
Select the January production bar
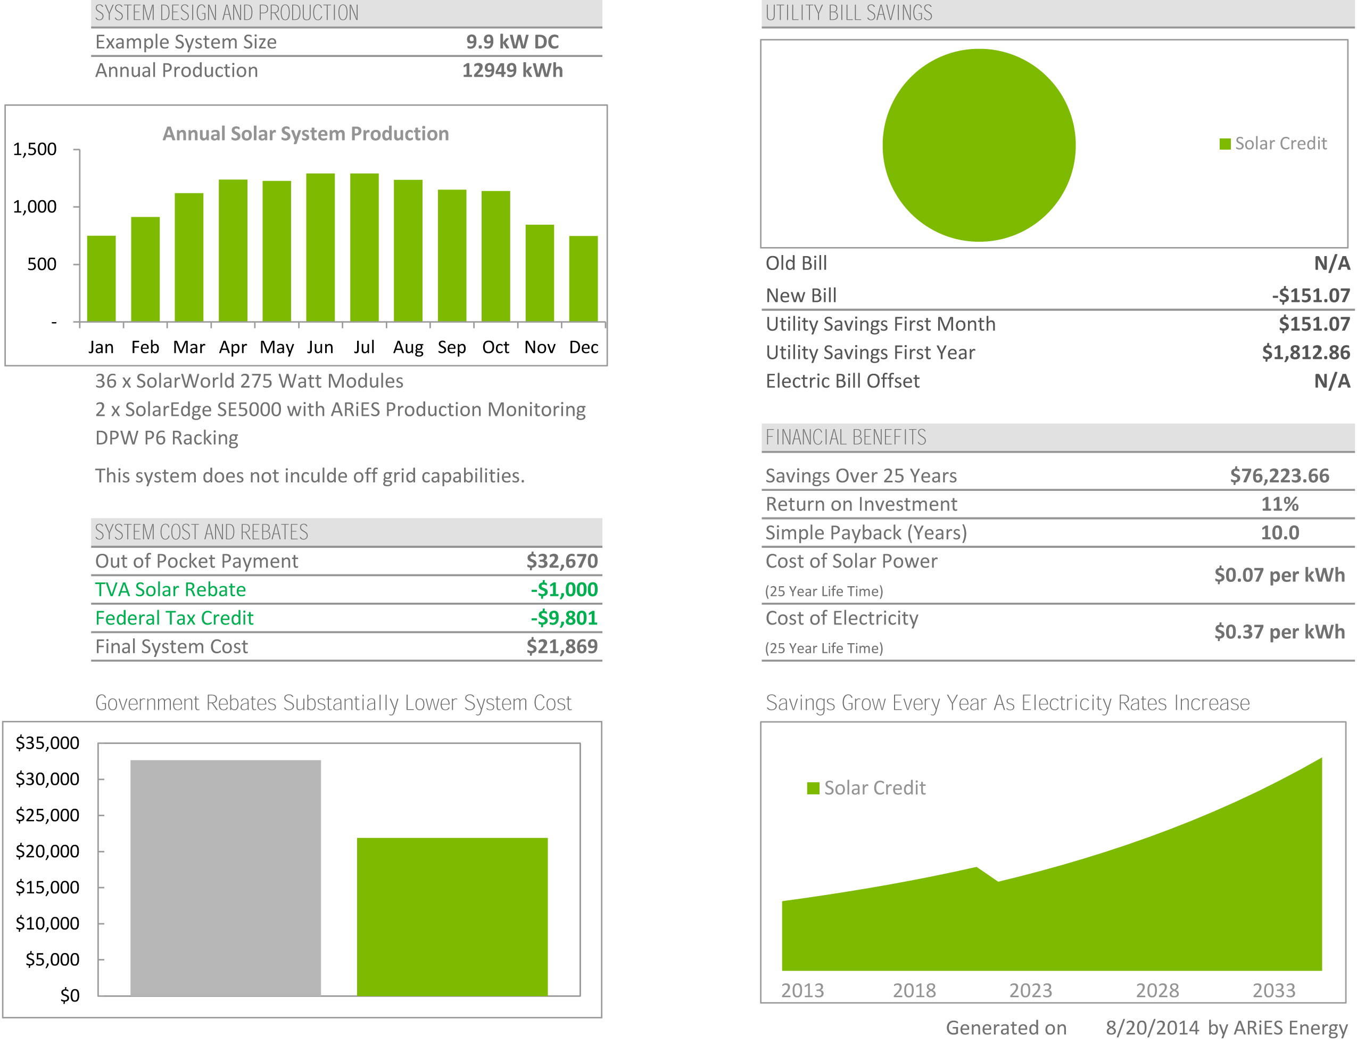click(101, 278)
